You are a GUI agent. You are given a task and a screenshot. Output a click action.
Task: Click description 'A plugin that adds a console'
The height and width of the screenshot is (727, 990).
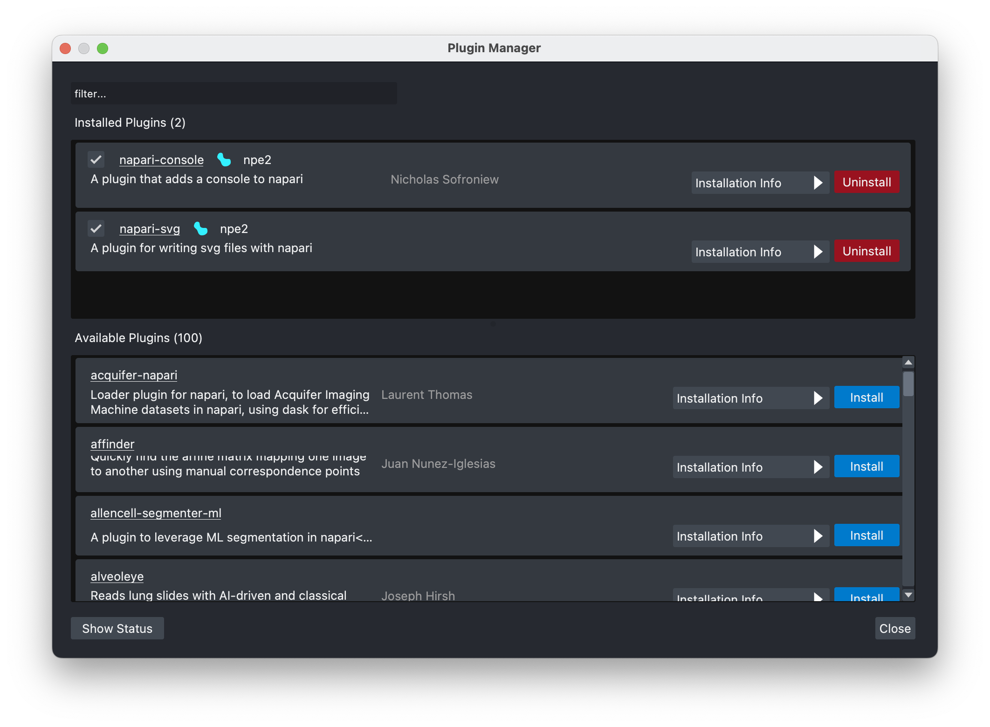tap(197, 179)
